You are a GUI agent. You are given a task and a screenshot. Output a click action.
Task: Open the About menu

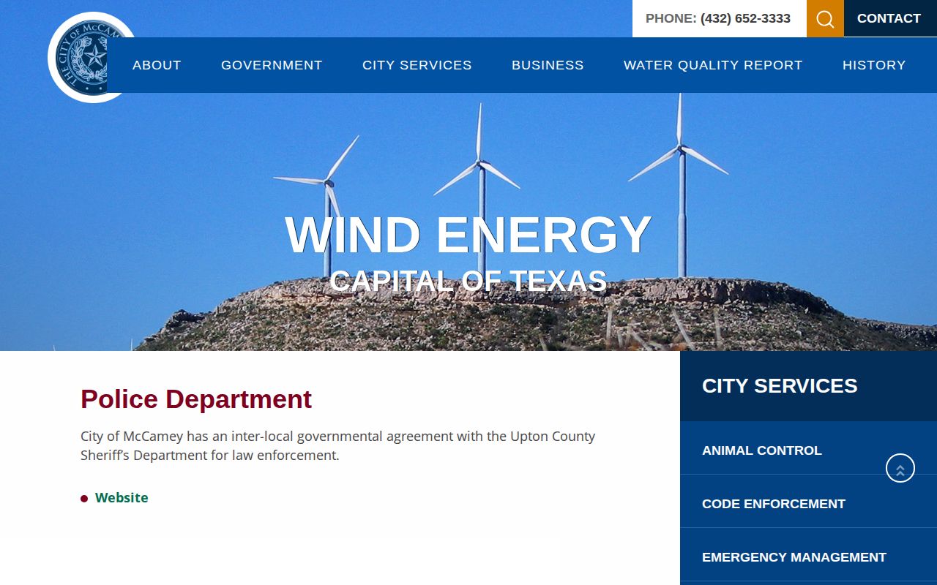157,65
